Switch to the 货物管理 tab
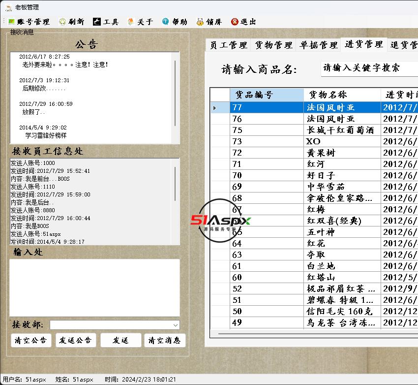The height and width of the screenshot is (385, 418). (273, 45)
